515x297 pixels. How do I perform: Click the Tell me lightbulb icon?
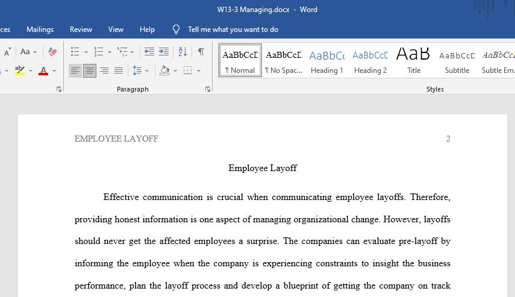pyautogui.click(x=176, y=30)
